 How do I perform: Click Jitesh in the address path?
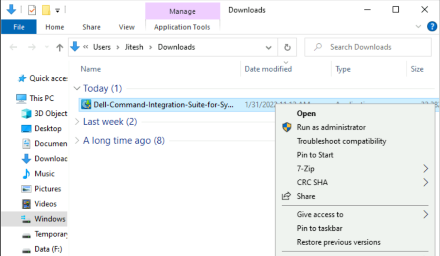click(134, 47)
